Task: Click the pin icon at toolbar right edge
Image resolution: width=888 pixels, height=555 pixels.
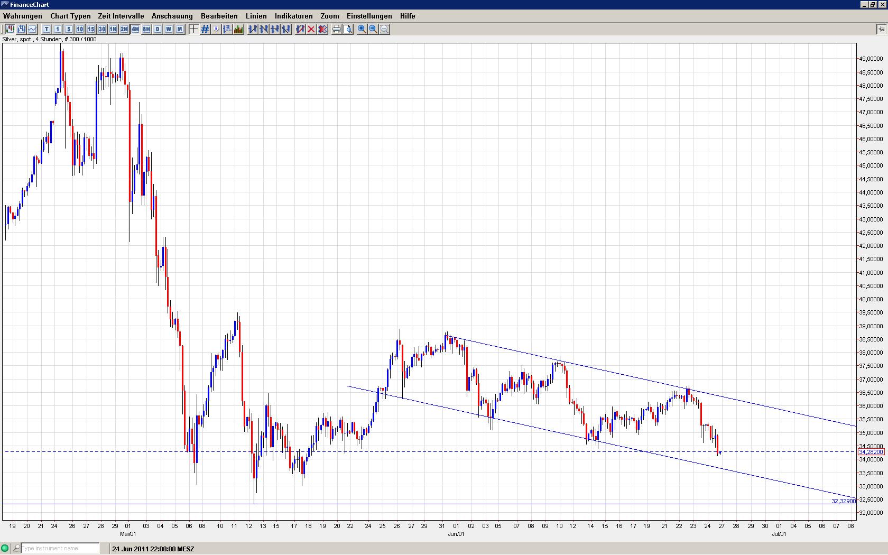Action: (881, 29)
